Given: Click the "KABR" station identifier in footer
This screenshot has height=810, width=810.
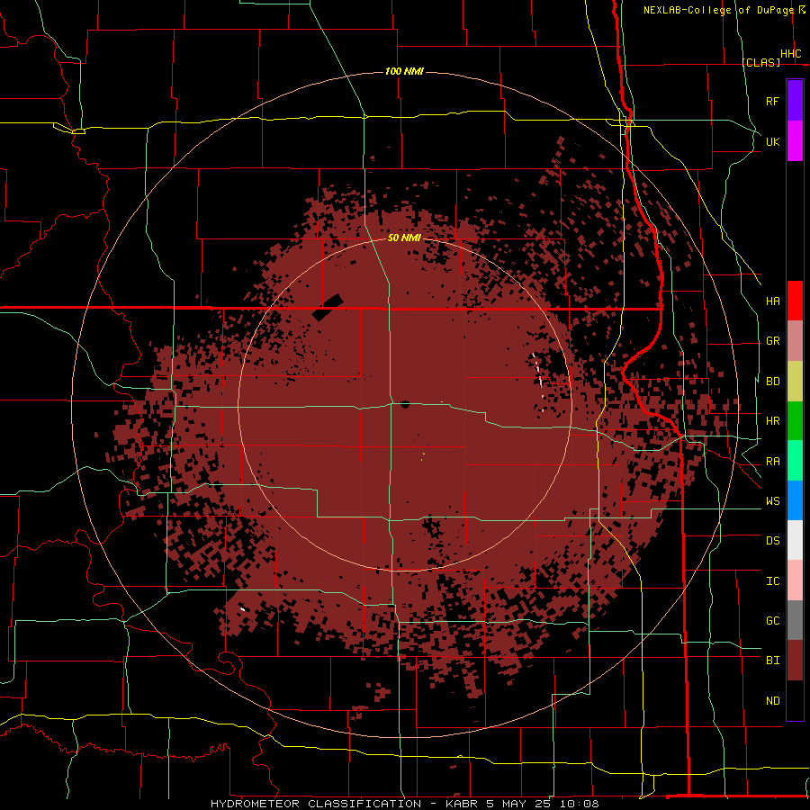Looking at the screenshot, I should [462, 804].
